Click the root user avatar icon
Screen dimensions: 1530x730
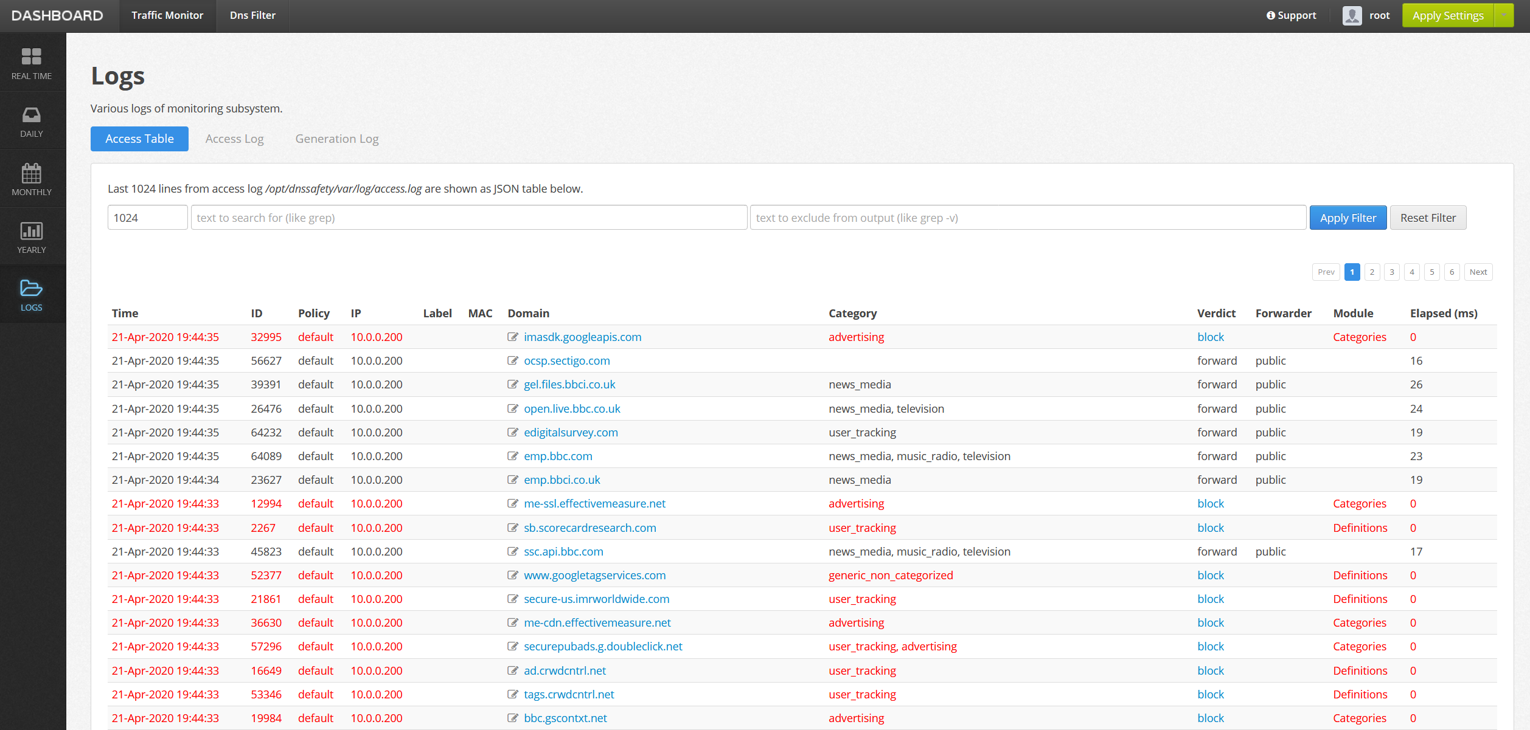(1352, 16)
